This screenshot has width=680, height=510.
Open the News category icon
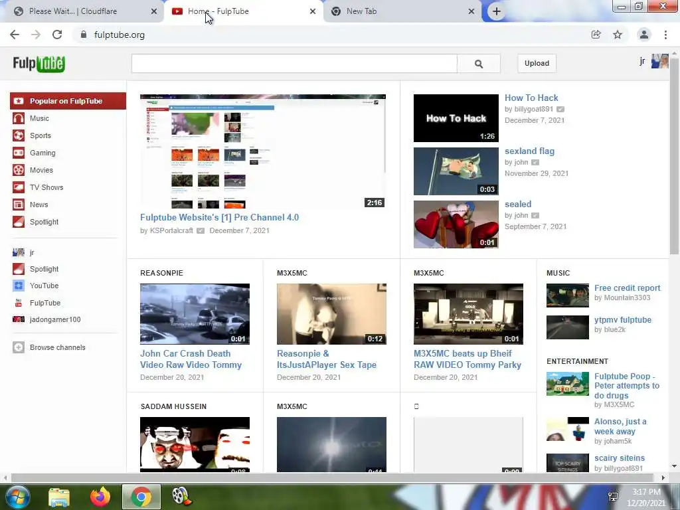[x=18, y=205]
